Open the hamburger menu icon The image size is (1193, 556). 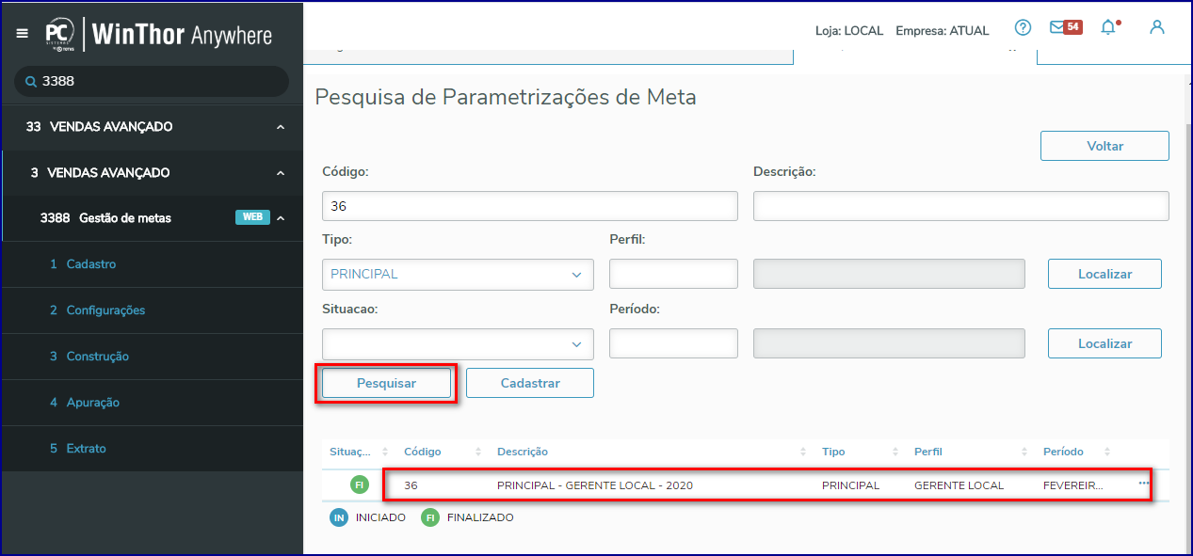coord(22,33)
